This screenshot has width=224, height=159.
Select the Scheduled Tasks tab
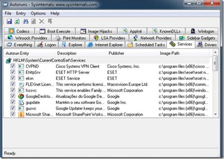146,45
